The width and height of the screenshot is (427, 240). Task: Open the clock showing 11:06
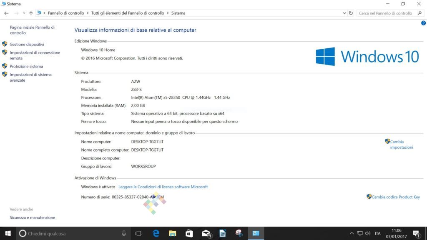pos(396,233)
